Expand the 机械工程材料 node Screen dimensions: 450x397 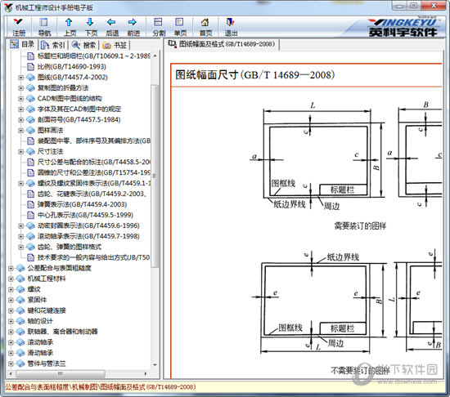pyautogui.click(x=11, y=279)
